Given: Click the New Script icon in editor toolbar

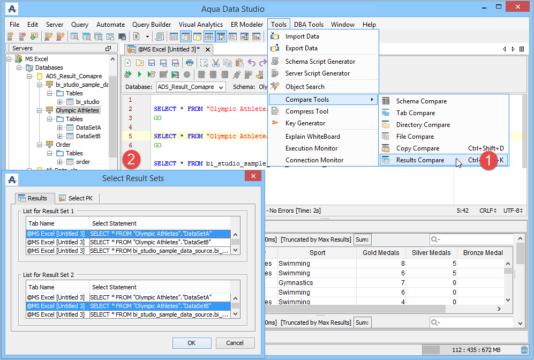Looking at the screenshot, I should click(x=128, y=63).
